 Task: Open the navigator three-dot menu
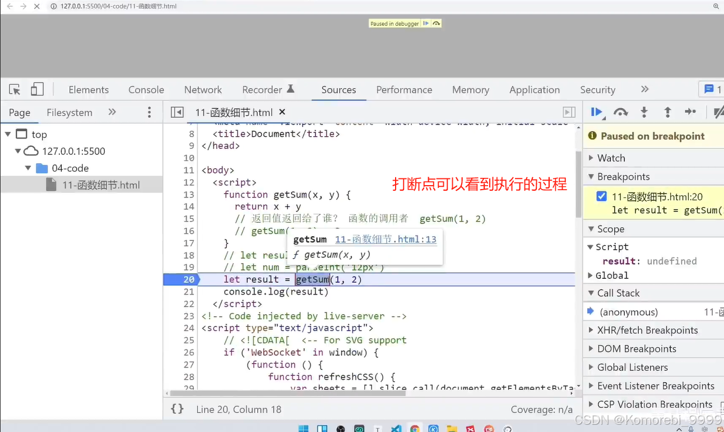coord(149,112)
